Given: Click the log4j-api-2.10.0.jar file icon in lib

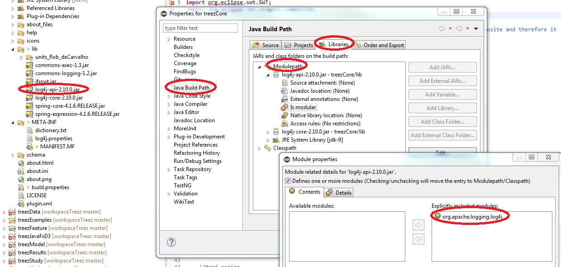Looking at the screenshot, I should coord(30,90).
